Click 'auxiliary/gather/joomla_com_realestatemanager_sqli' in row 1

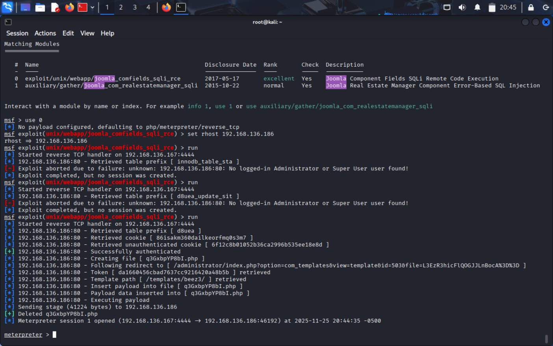point(111,86)
